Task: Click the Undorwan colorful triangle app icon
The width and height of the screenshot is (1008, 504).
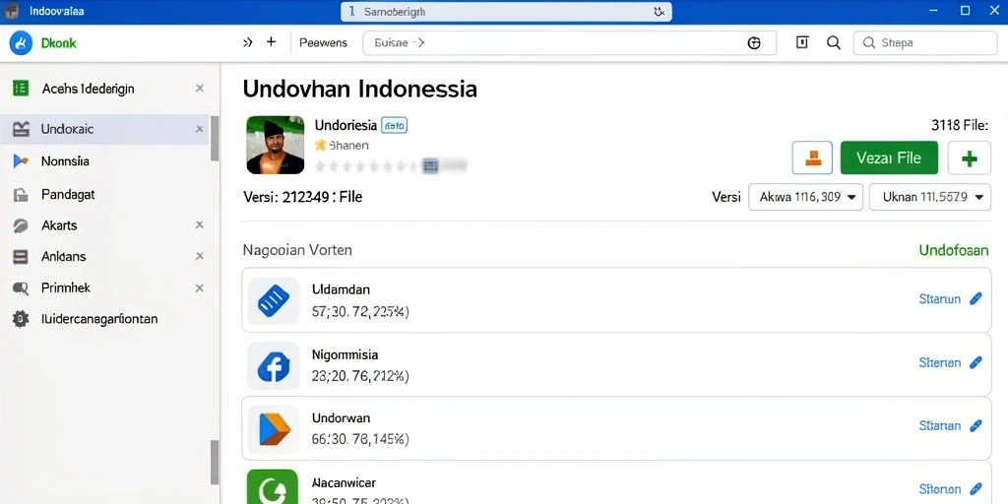Action: pos(274,429)
